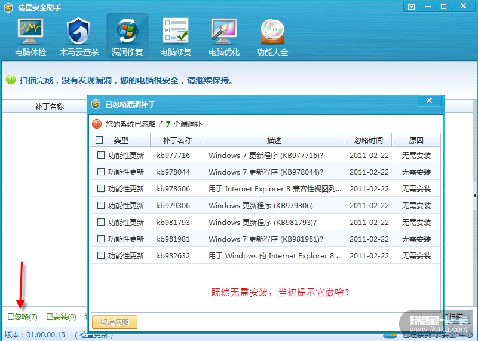Open the title bar dropdown menu button
The height and width of the screenshot is (341, 478).
411,7
